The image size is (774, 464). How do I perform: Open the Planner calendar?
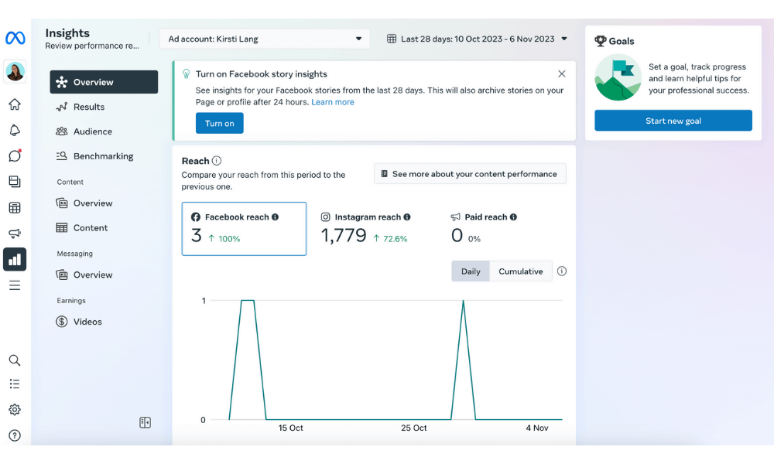pos(15,207)
